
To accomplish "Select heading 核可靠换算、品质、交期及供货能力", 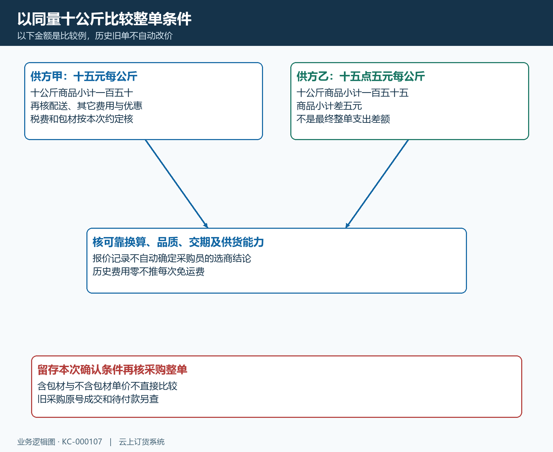I will (x=178, y=242).
